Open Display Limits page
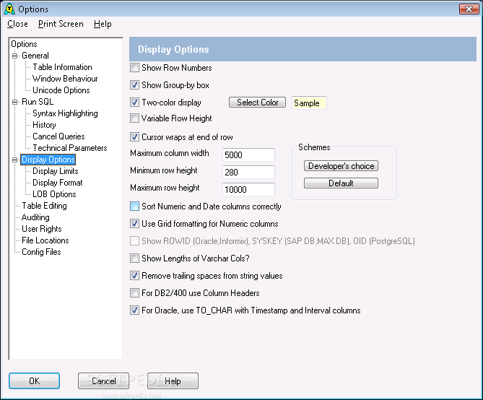The image size is (483, 400). (56, 171)
